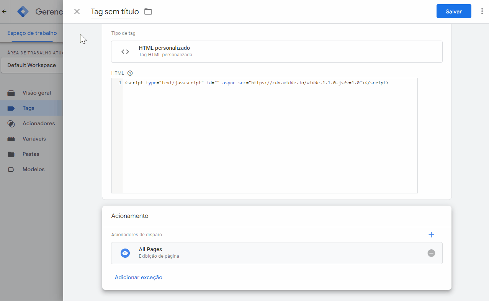Viewport: 489px width, 301px height.
Task: Open Acionadores in the sidebar
Action: [31, 123]
